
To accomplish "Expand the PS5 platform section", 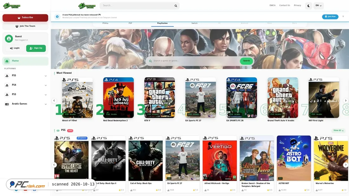I will (25, 76).
